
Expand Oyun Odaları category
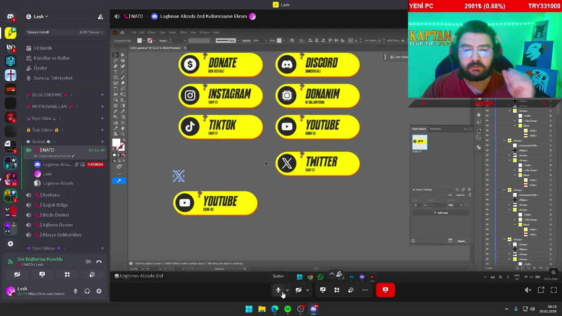46,248
